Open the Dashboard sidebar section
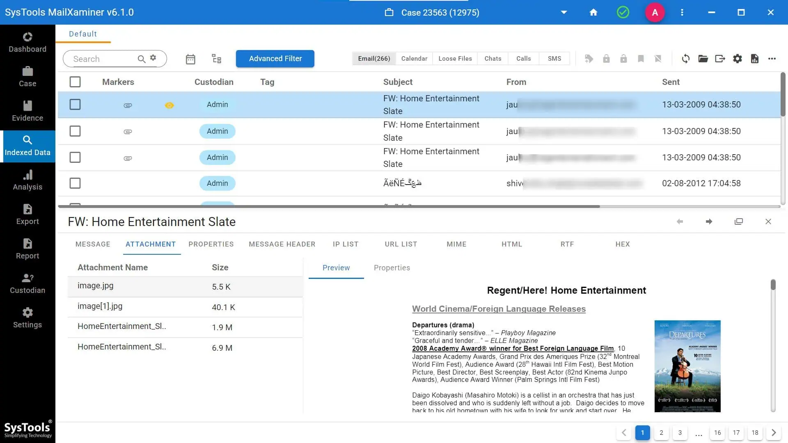 click(27, 43)
